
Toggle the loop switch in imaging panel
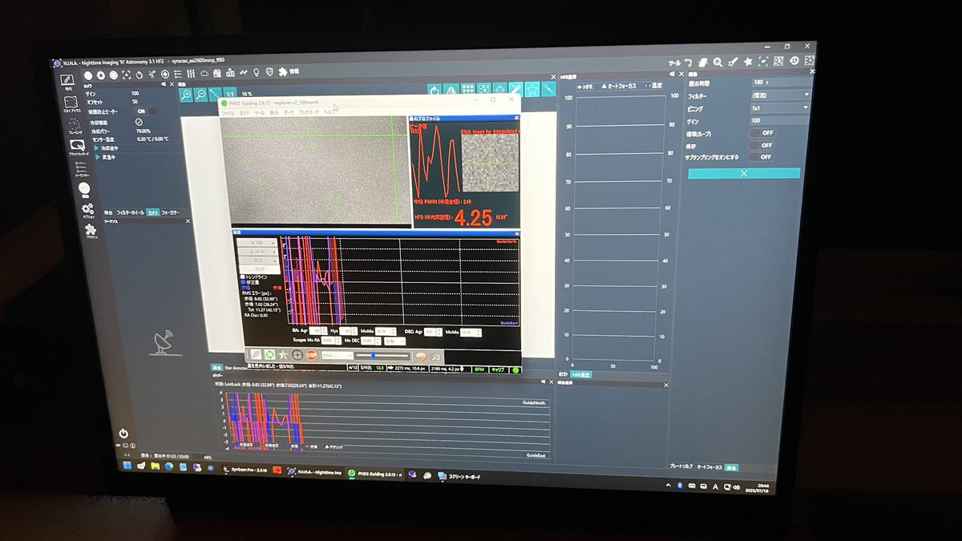click(x=762, y=133)
